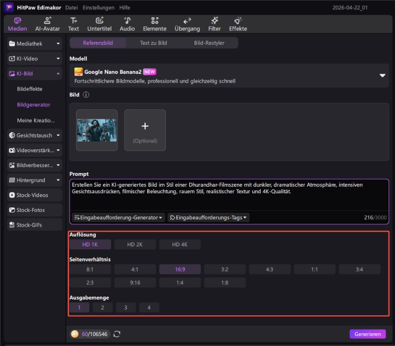Expand the Modell selection dropdown
The image size is (395, 346).
[382, 75]
